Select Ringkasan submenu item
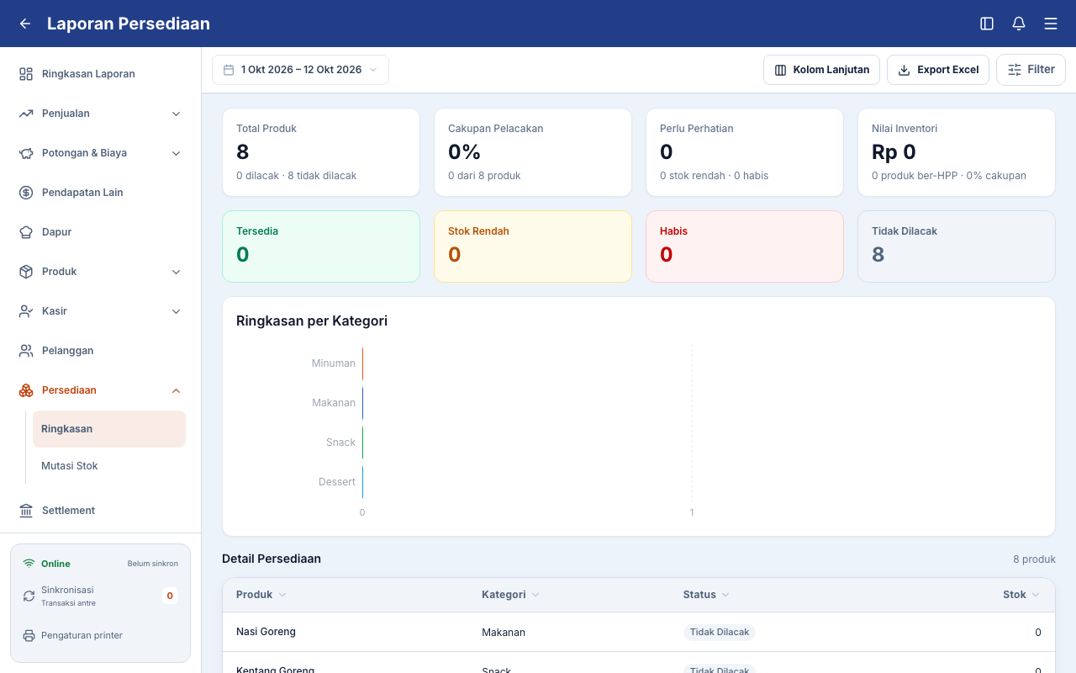Image resolution: width=1076 pixels, height=673 pixels. coord(109,429)
